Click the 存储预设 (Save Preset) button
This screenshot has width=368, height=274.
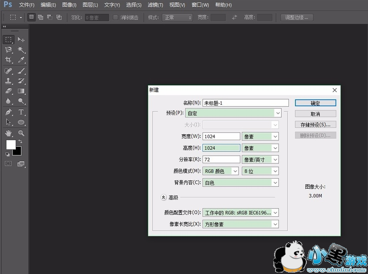[x=315, y=124]
